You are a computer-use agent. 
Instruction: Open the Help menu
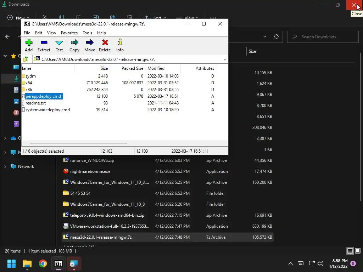click(x=101, y=33)
